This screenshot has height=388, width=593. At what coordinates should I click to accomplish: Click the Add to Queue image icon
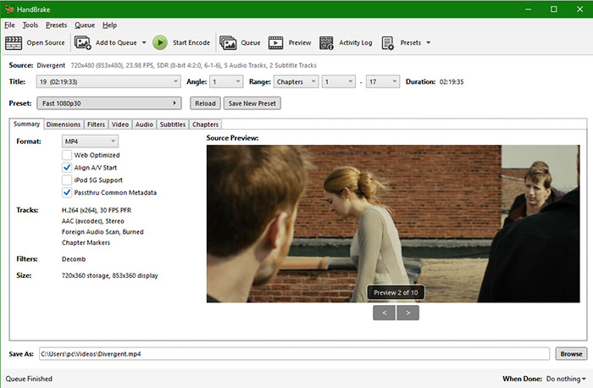pos(82,42)
